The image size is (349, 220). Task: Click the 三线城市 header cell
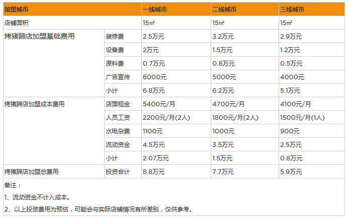pyautogui.click(x=292, y=10)
